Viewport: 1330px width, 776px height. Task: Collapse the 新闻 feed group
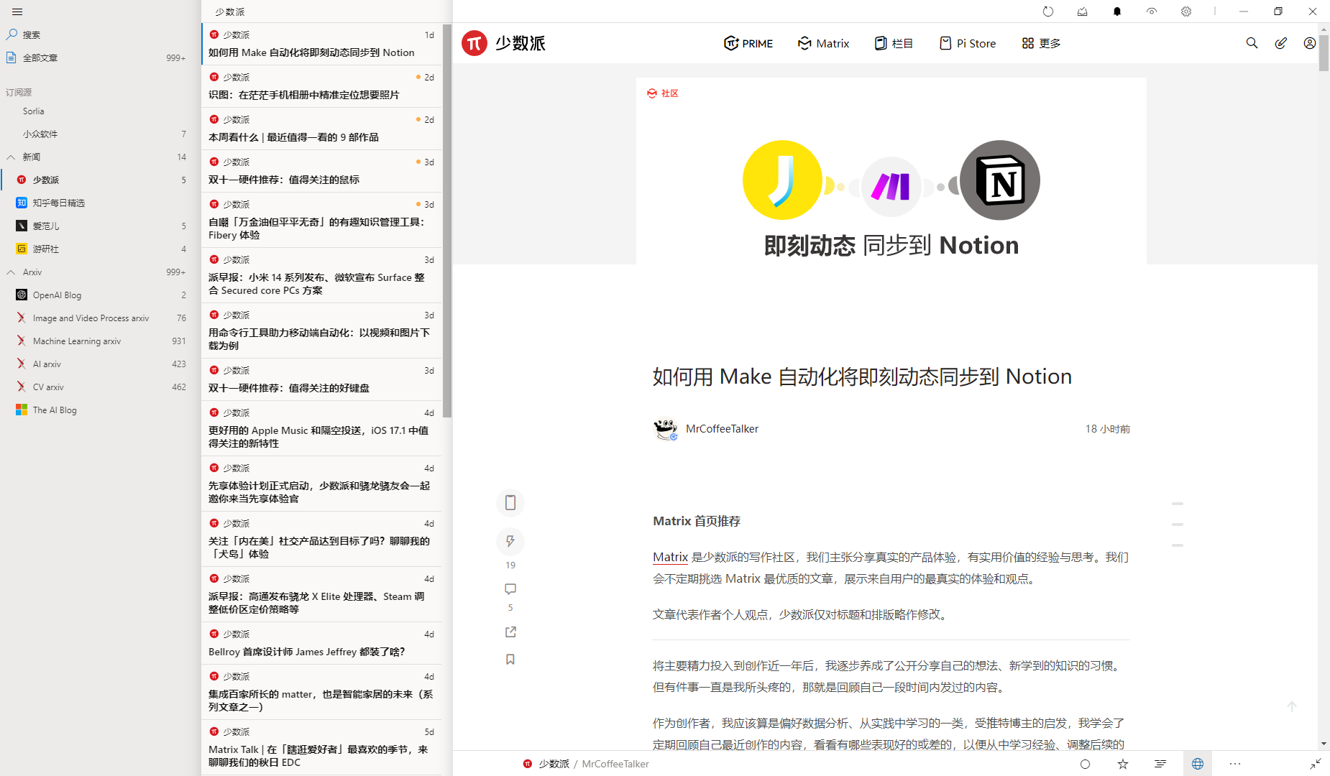(x=11, y=157)
